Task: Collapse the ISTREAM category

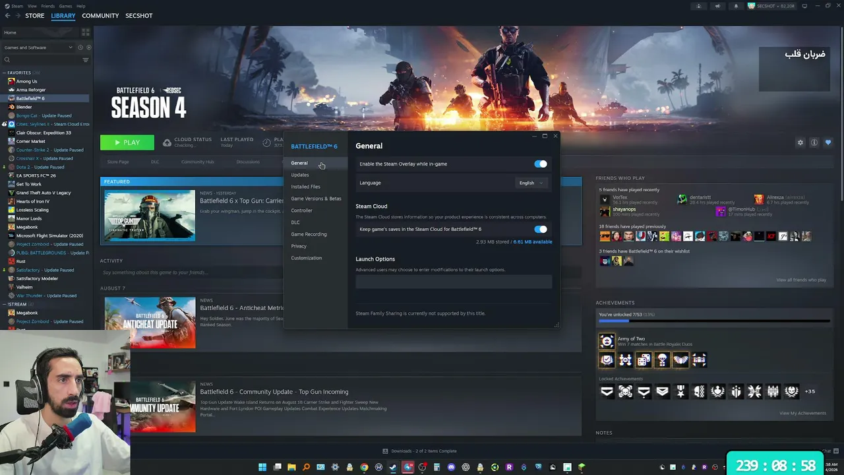Action: tap(5, 304)
